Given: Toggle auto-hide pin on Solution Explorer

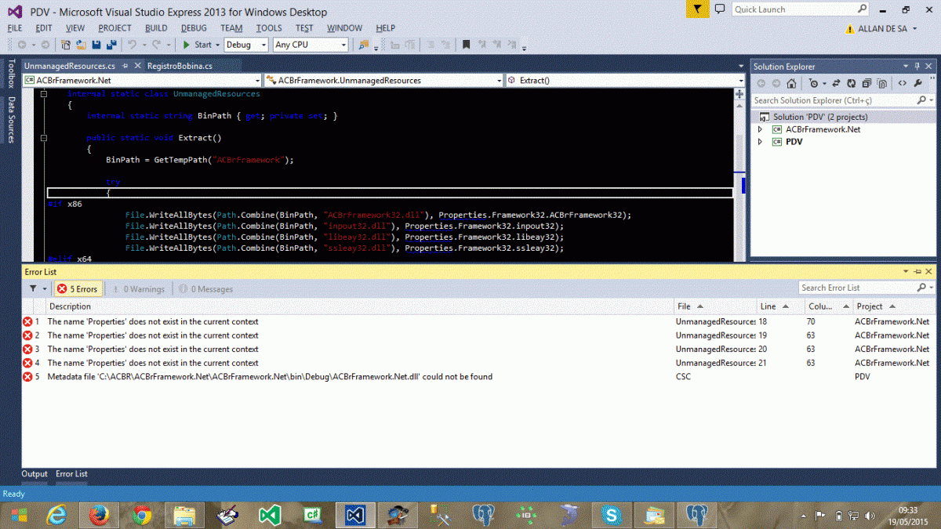Looking at the screenshot, I should 917,67.
